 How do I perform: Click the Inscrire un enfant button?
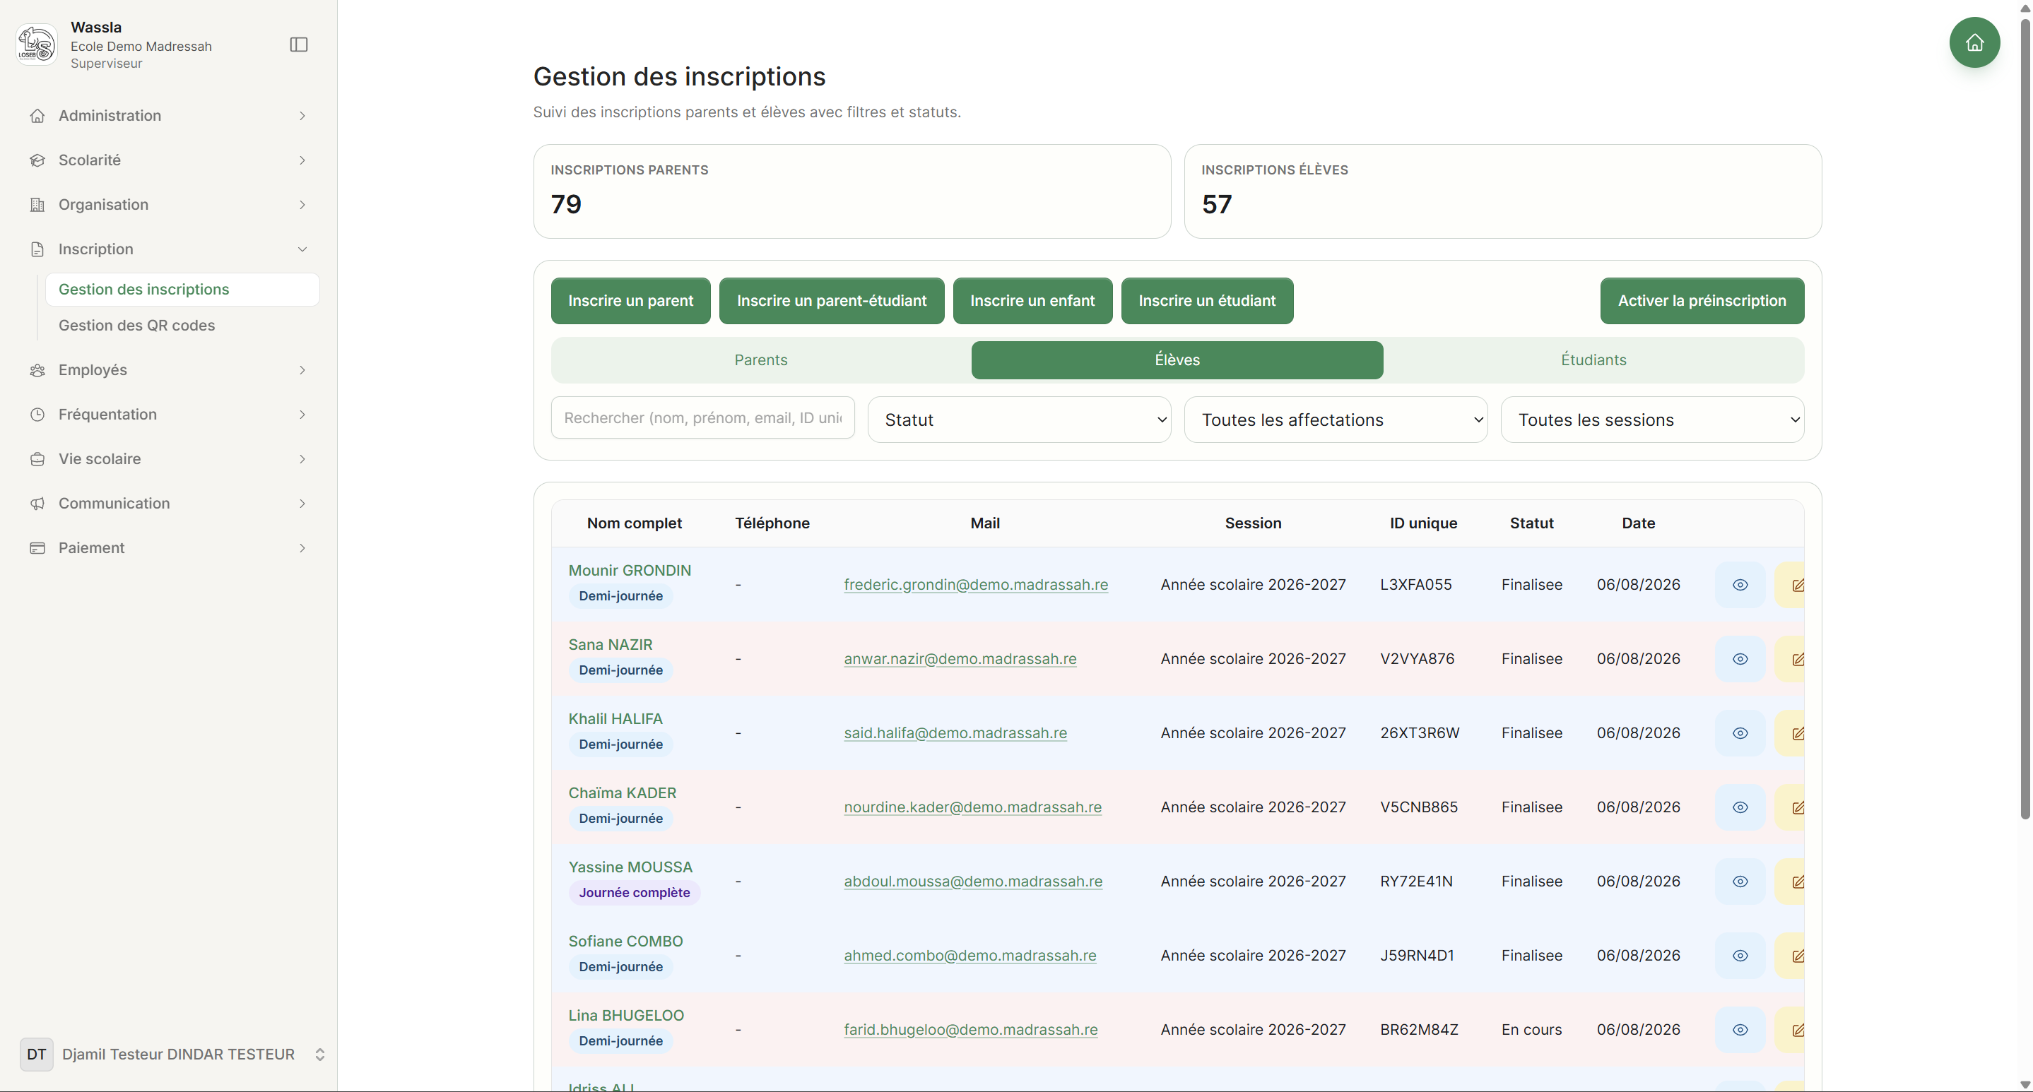[x=1032, y=301]
